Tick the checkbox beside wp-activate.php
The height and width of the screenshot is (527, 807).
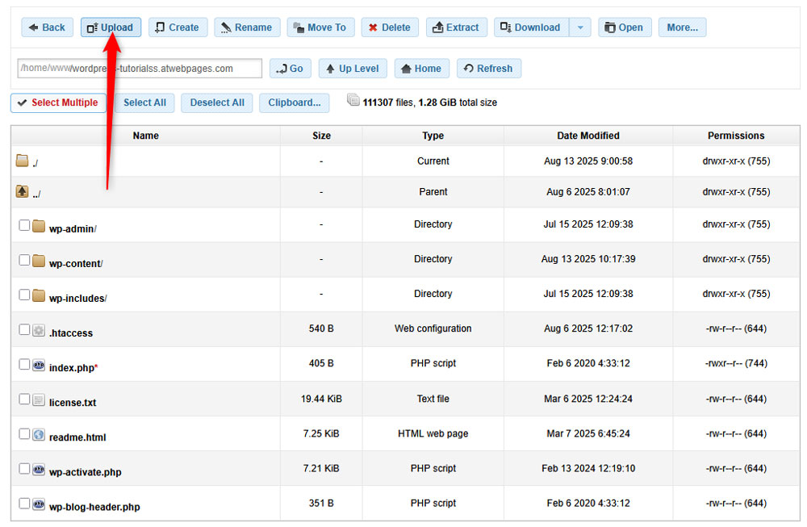click(x=24, y=469)
